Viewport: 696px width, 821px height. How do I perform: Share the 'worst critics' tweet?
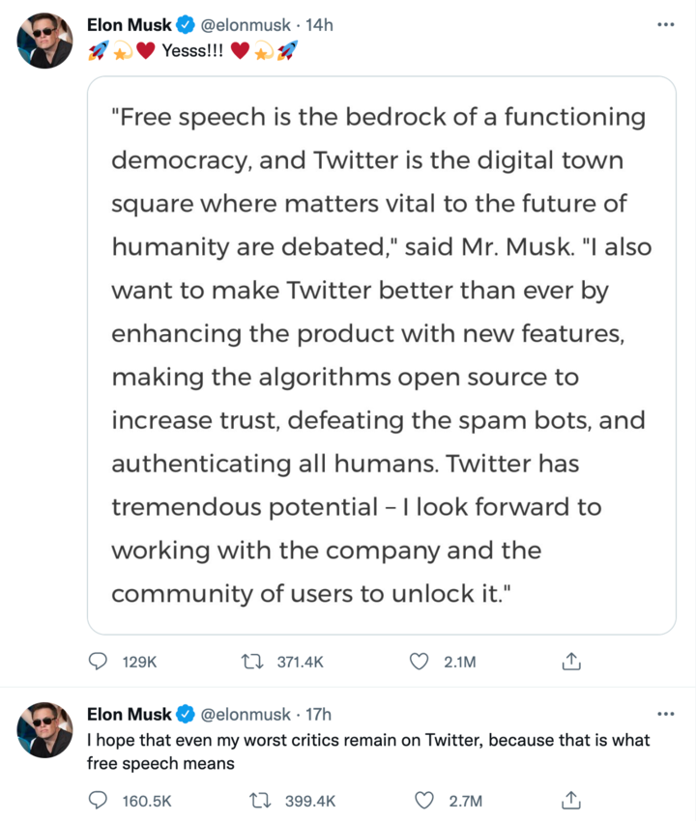coord(570,800)
